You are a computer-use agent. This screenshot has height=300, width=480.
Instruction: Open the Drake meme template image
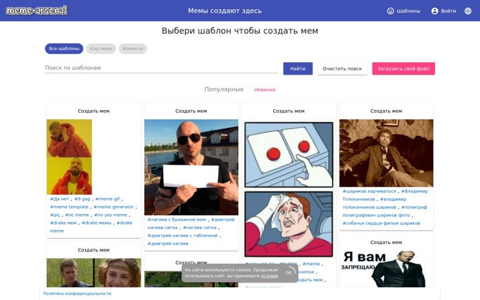(x=69, y=157)
